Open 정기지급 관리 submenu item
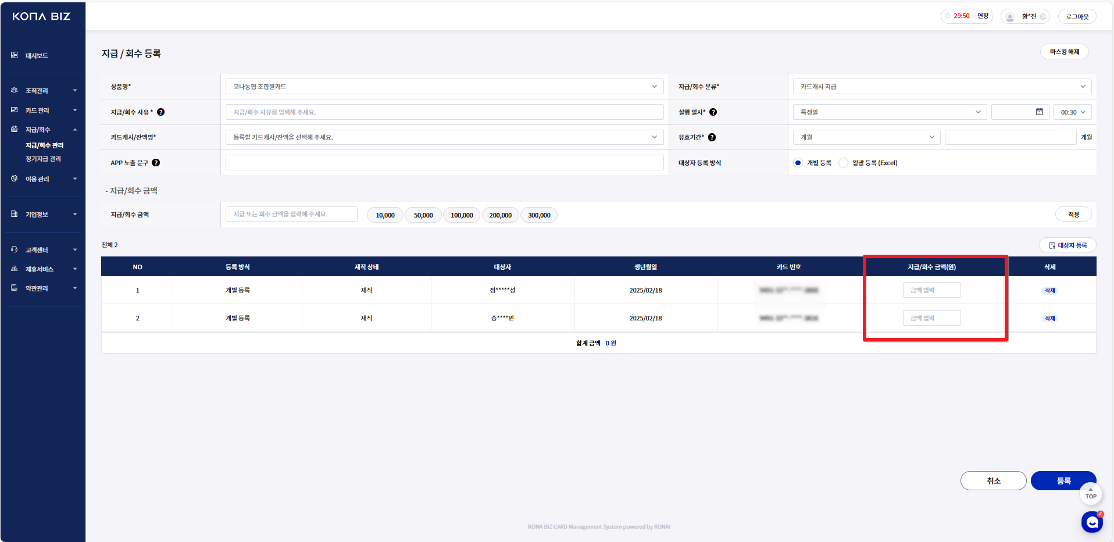The height and width of the screenshot is (542, 1114). tap(43, 159)
